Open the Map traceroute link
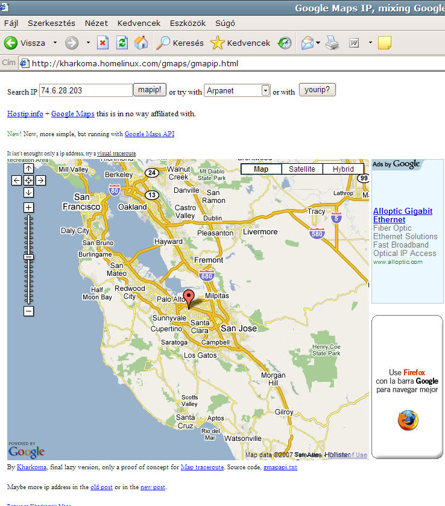This screenshot has height=506, width=445. click(x=202, y=467)
